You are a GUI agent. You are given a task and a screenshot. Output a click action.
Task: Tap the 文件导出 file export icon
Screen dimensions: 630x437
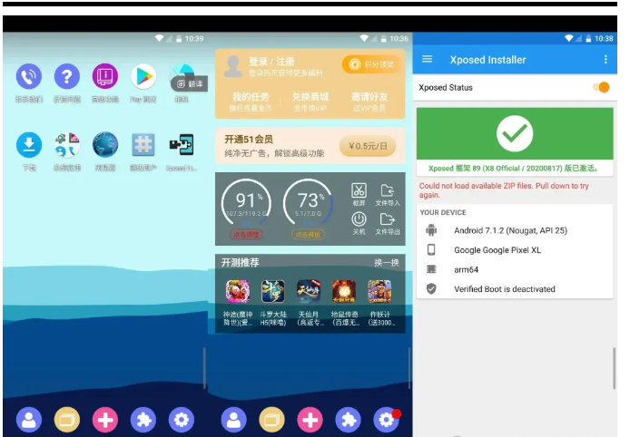coord(388,219)
